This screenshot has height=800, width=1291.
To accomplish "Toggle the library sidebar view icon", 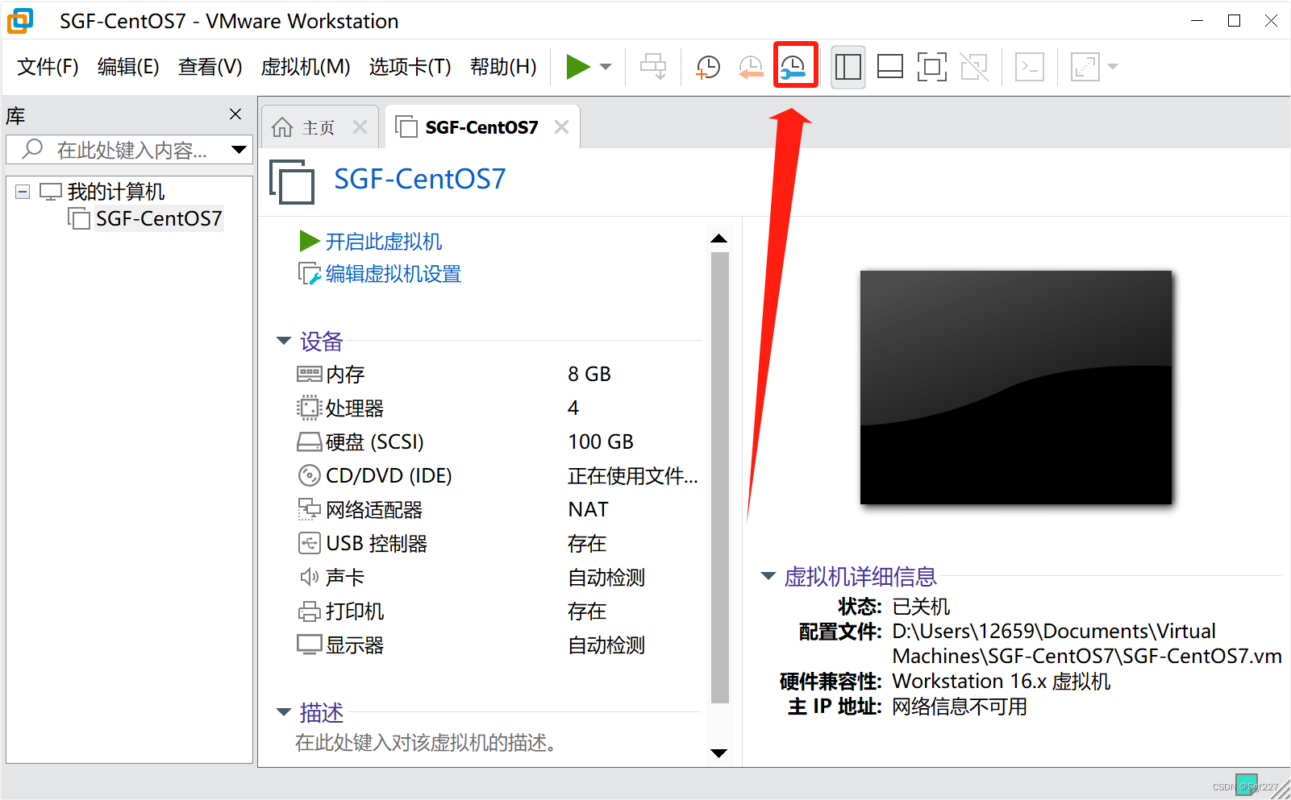I will (x=847, y=67).
